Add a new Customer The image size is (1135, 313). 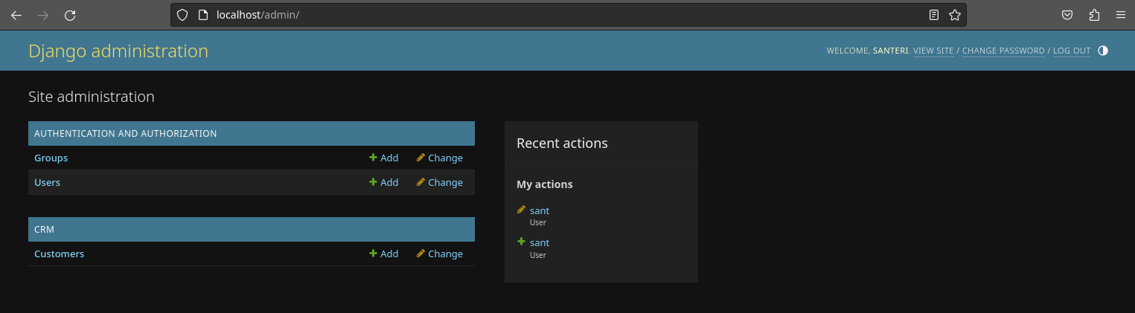coord(384,254)
